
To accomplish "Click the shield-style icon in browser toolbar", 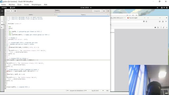I will (x=159, y=21).
